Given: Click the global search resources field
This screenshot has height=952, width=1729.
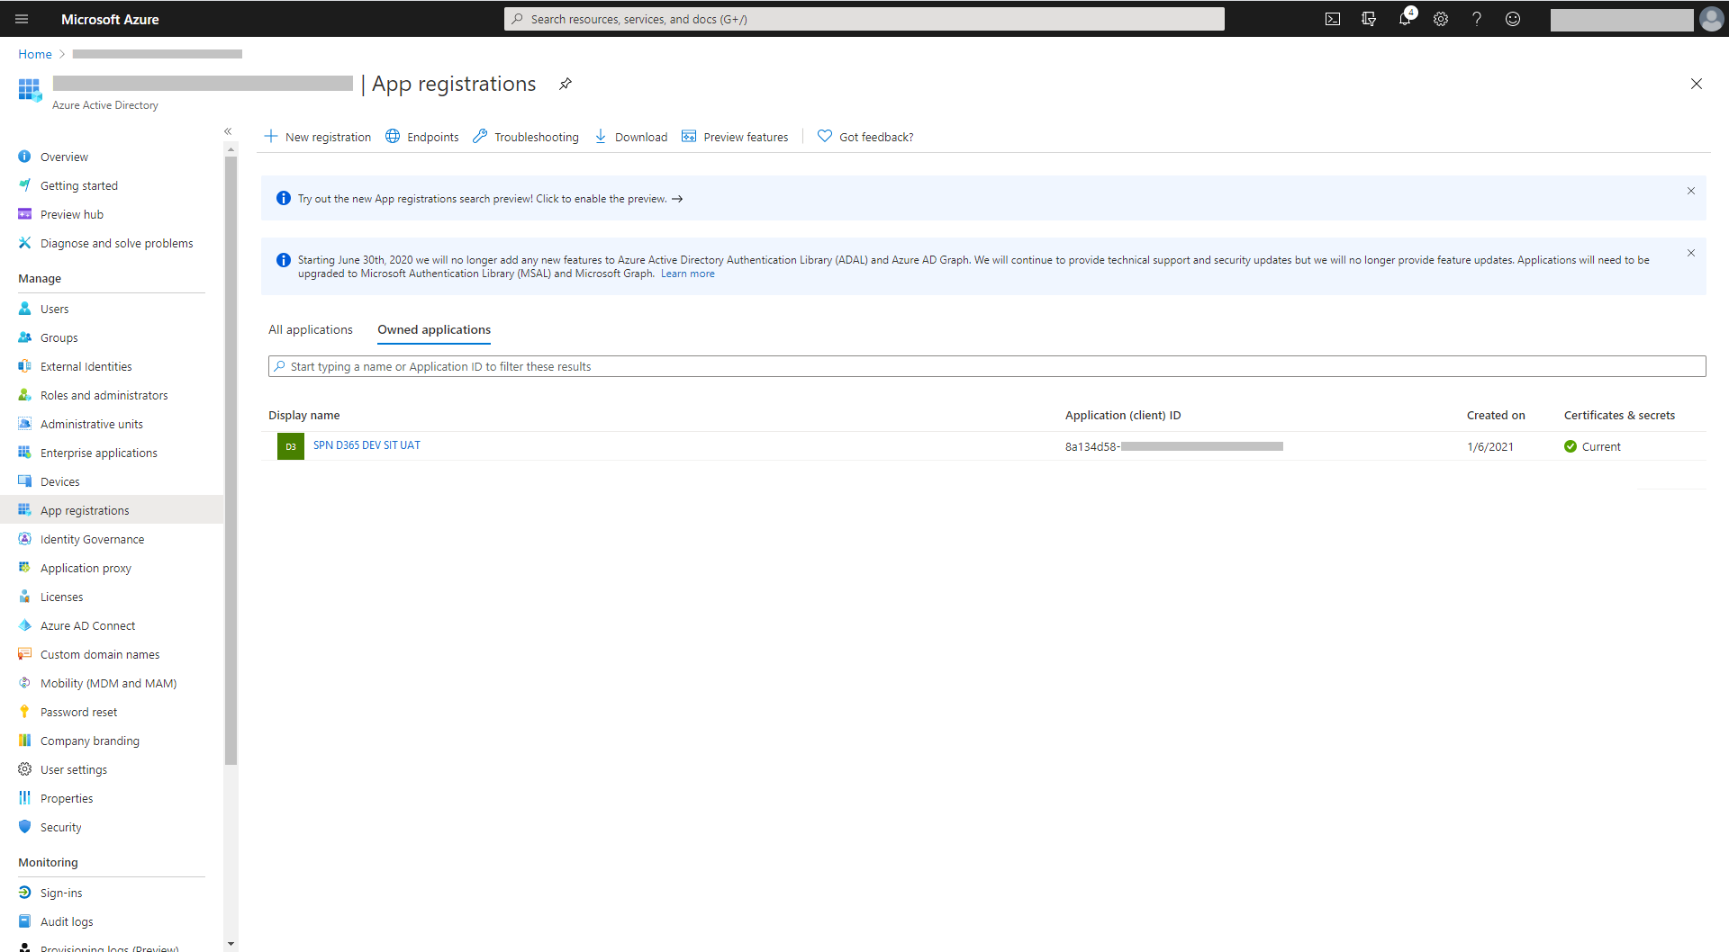Looking at the screenshot, I should [x=864, y=19].
